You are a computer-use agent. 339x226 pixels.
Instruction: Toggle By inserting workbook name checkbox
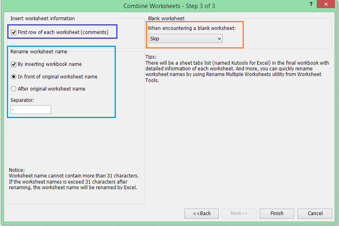coord(14,64)
